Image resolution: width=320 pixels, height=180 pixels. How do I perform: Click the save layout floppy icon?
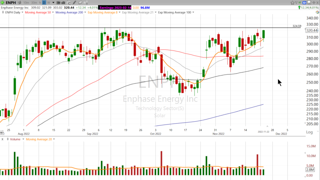point(309,2)
